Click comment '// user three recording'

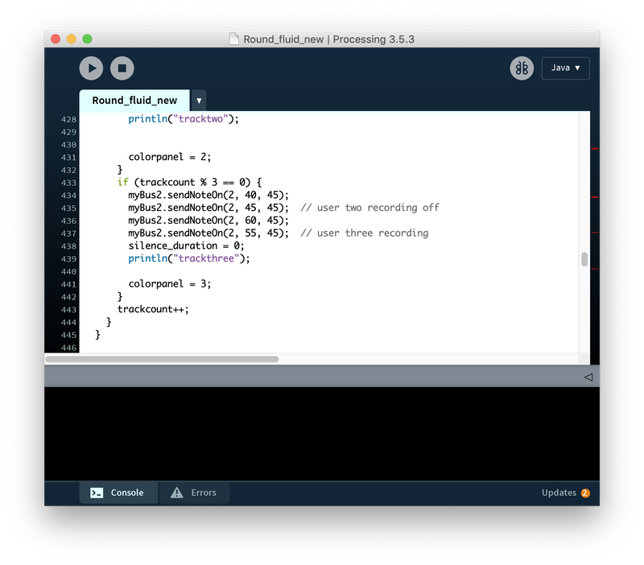[365, 233]
